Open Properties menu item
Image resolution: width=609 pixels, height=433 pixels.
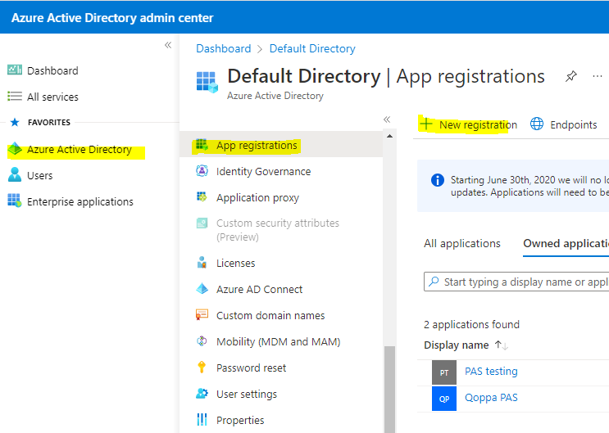281,420
